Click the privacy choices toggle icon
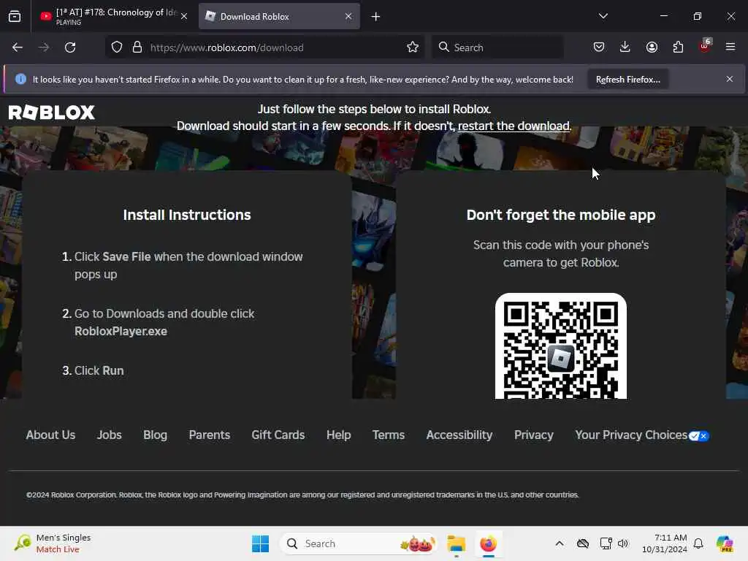 point(699,436)
